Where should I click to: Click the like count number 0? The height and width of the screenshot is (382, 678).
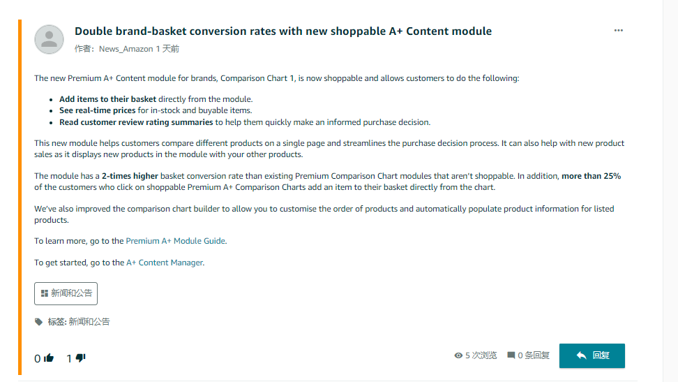[38, 359]
